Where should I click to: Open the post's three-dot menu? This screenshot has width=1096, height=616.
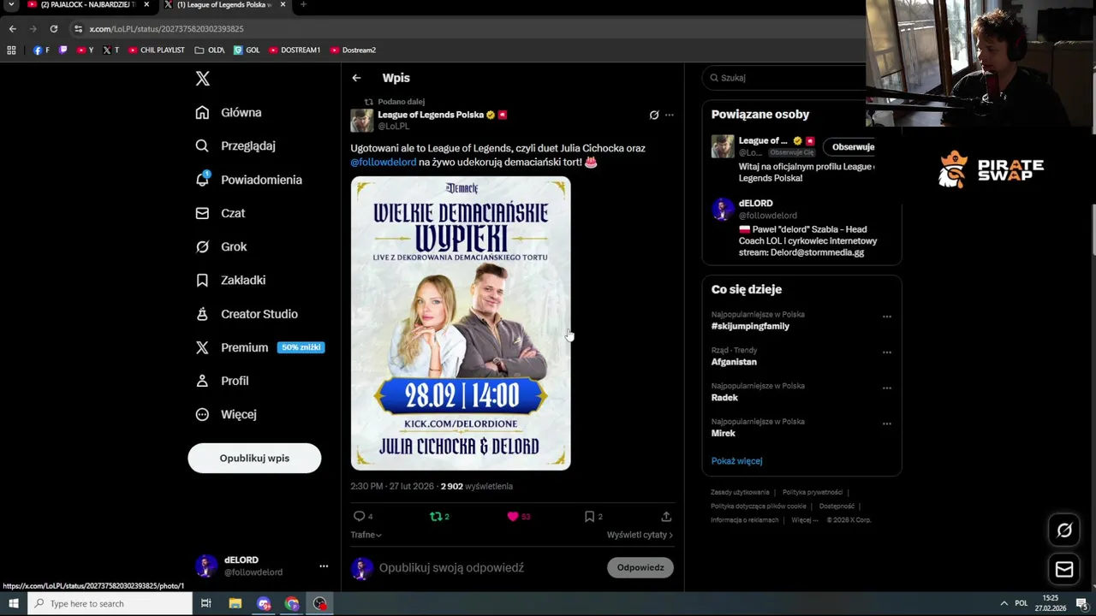pyautogui.click(x=670, y=115)
